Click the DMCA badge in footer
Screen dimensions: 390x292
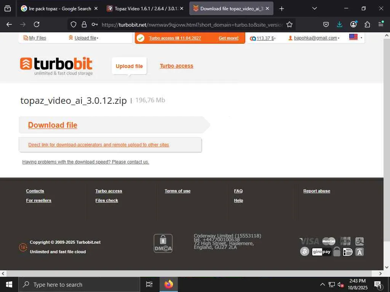pyautogui.click(x=163, y=243)
